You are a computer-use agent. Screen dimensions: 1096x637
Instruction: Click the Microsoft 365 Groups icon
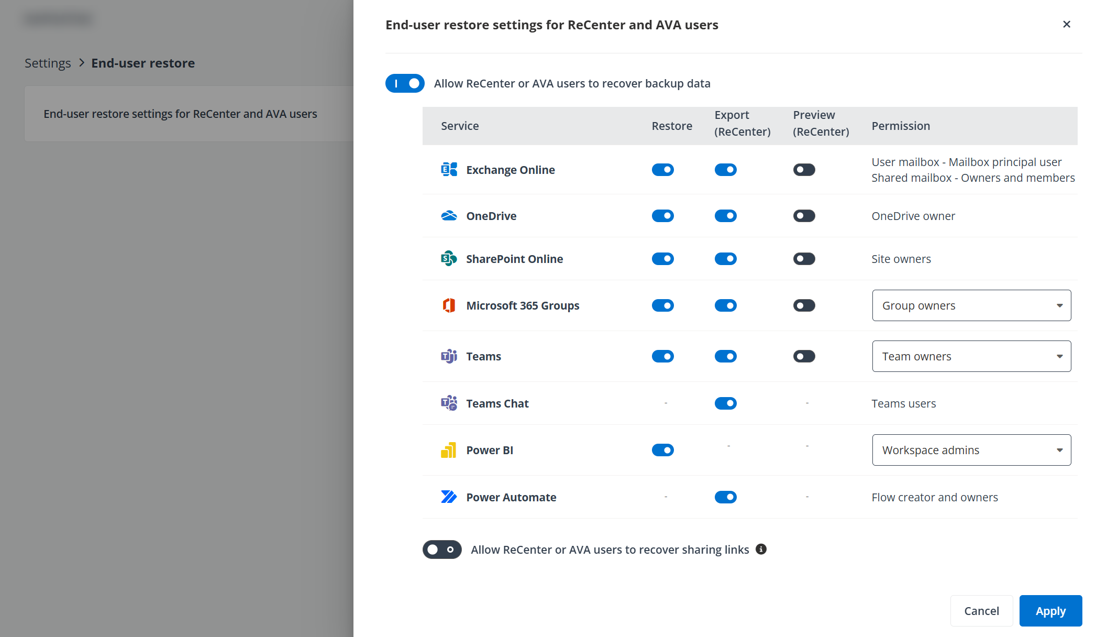pos(448,305)
